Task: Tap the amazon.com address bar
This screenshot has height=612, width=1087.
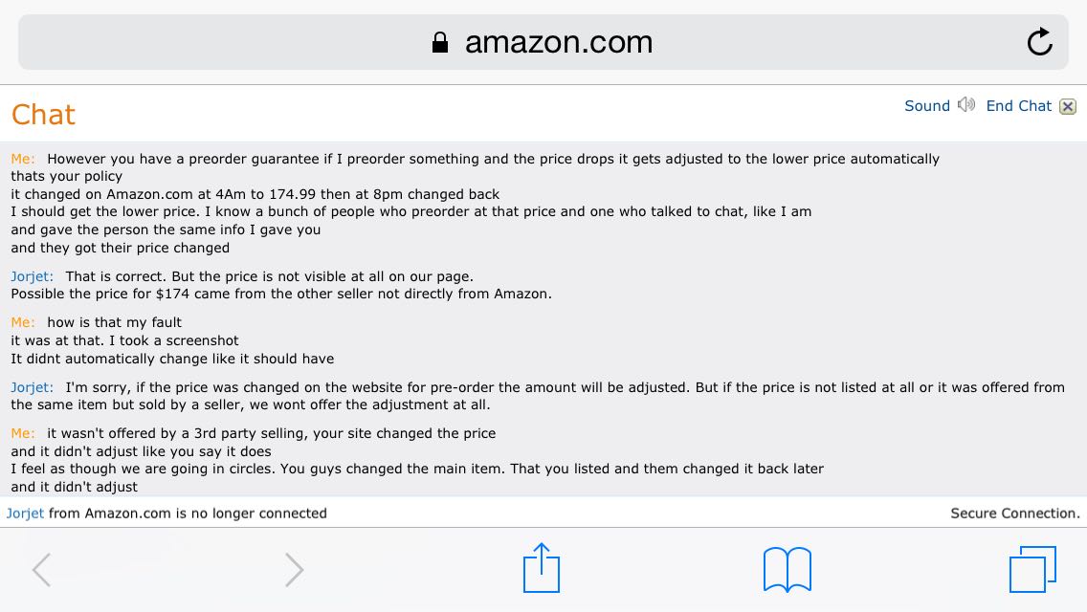Action: tap(543, 42)
